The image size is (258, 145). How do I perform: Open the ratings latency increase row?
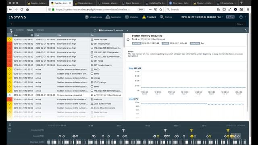65,78
